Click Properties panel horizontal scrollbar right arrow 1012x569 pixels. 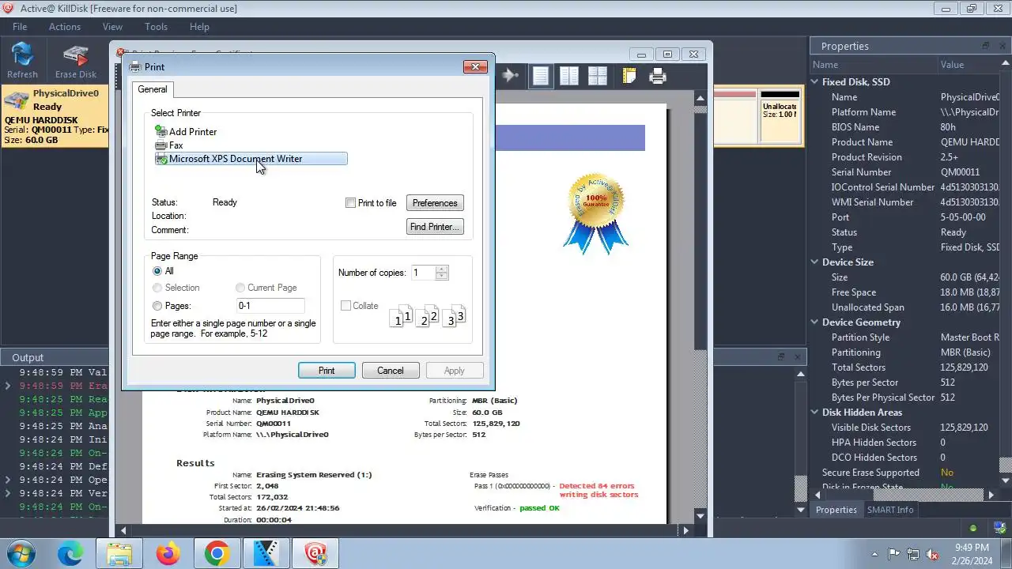[992, 495]
